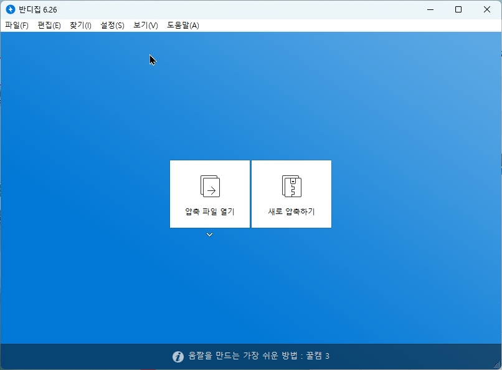Open the 찾기(I) menu

pos(80,26)
